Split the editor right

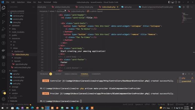188,7
